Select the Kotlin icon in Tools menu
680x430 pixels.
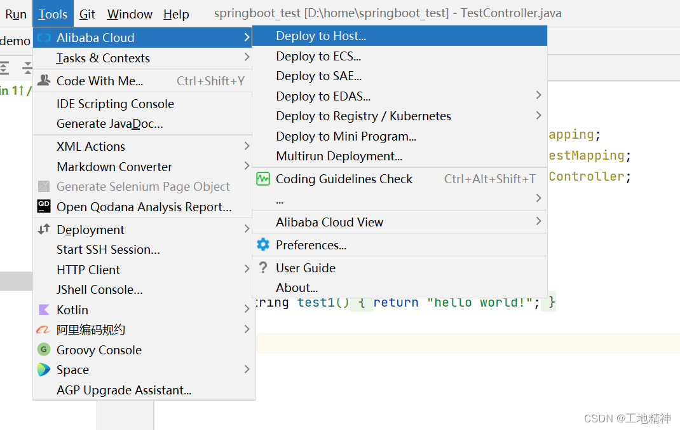coord(43,310)
